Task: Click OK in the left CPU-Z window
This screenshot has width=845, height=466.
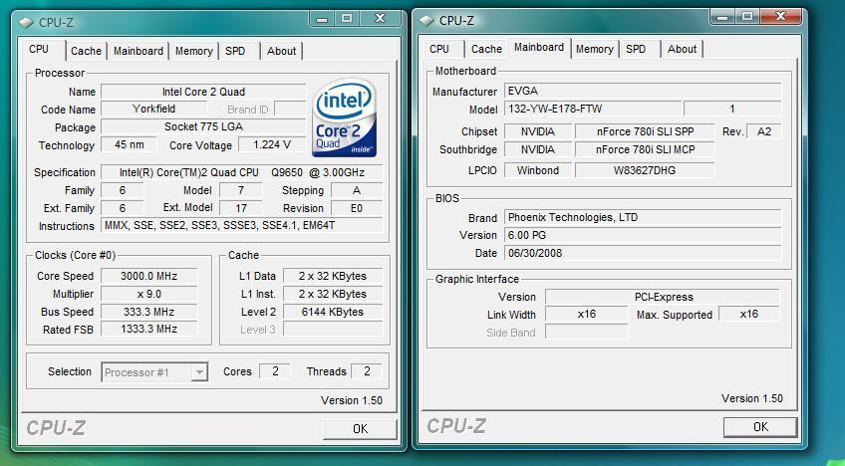Action: [x=360, y=429]
